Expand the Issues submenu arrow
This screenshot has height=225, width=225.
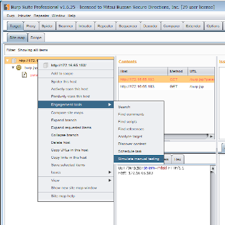110,172
